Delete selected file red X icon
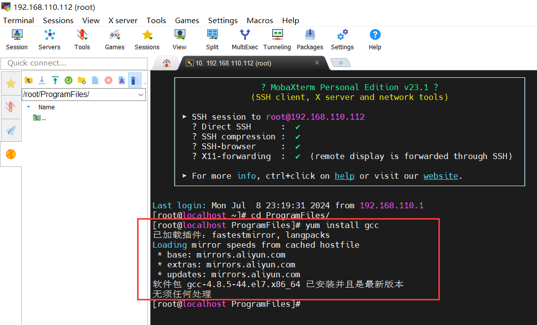 click(x=108, y=80)
